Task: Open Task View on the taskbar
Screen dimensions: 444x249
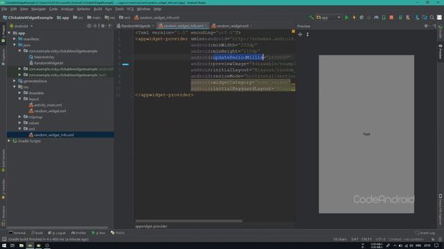Action: pos(12,246)
